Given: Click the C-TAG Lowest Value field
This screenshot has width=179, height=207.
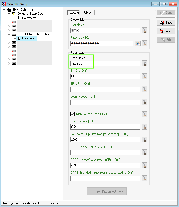Looking at the screenshot, I should (105, 153).
